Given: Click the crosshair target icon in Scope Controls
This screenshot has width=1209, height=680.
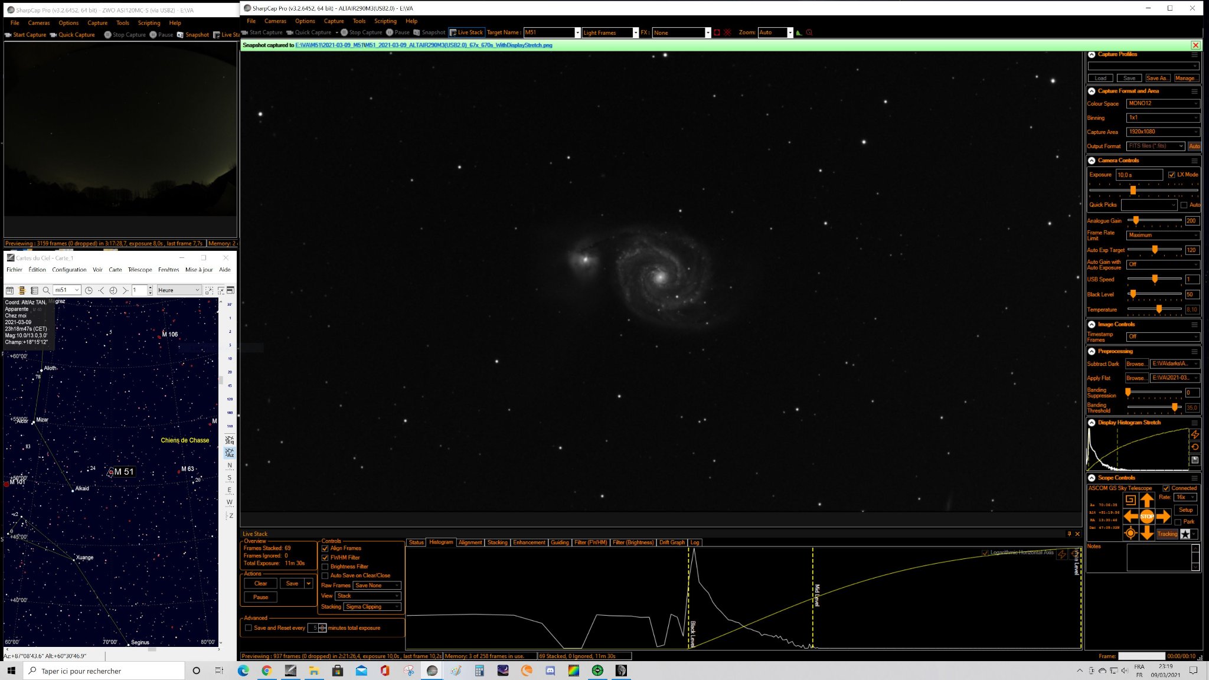Looking at the screenshot, I should click(1130, 533).
